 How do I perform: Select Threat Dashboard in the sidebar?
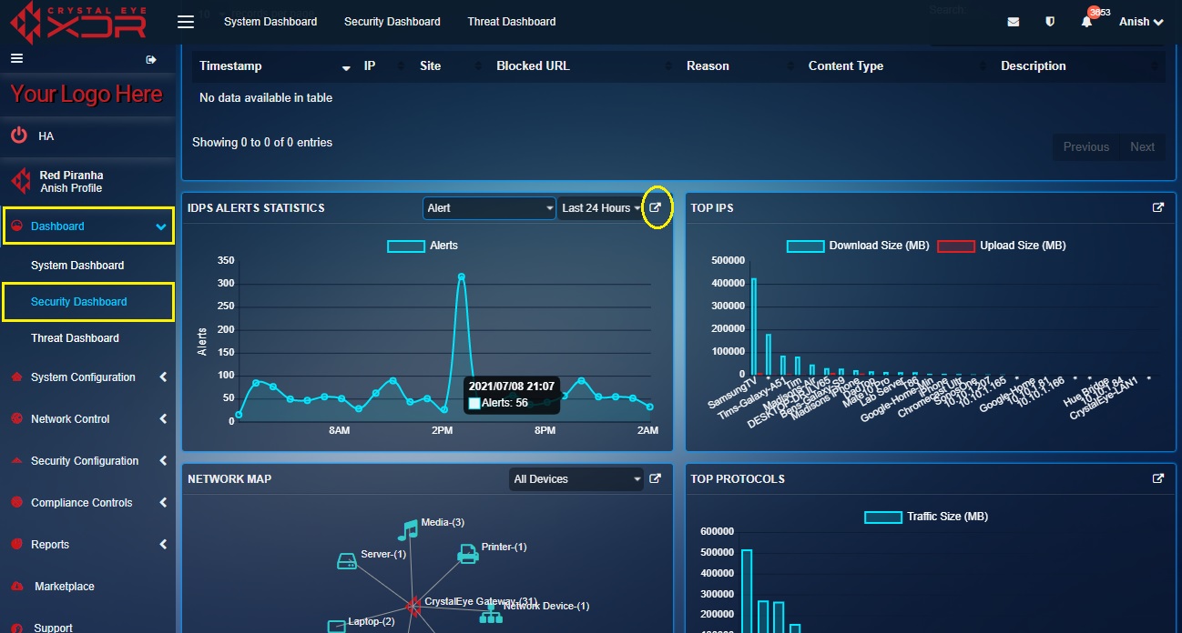[x=75, y=338]
